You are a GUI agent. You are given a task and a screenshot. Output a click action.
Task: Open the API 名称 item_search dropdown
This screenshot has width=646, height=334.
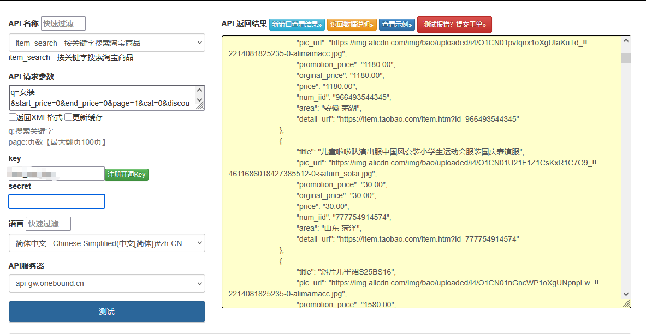106,43
